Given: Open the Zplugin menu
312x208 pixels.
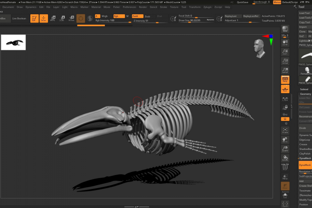Looking at the screenshot, I should click(x=207, y=7).
